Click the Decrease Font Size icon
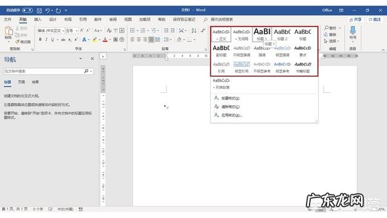Image resolution: width=387 pixels, height=218 pixels. [88, 30]
